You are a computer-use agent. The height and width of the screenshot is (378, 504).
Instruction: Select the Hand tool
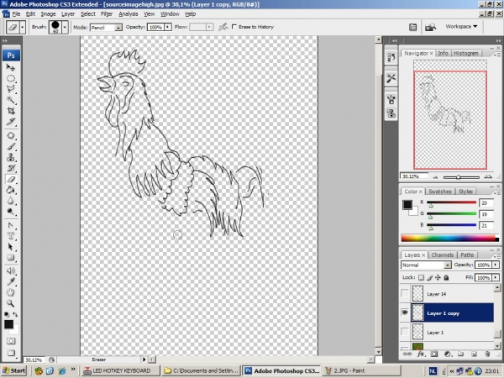tap(11, 293)
